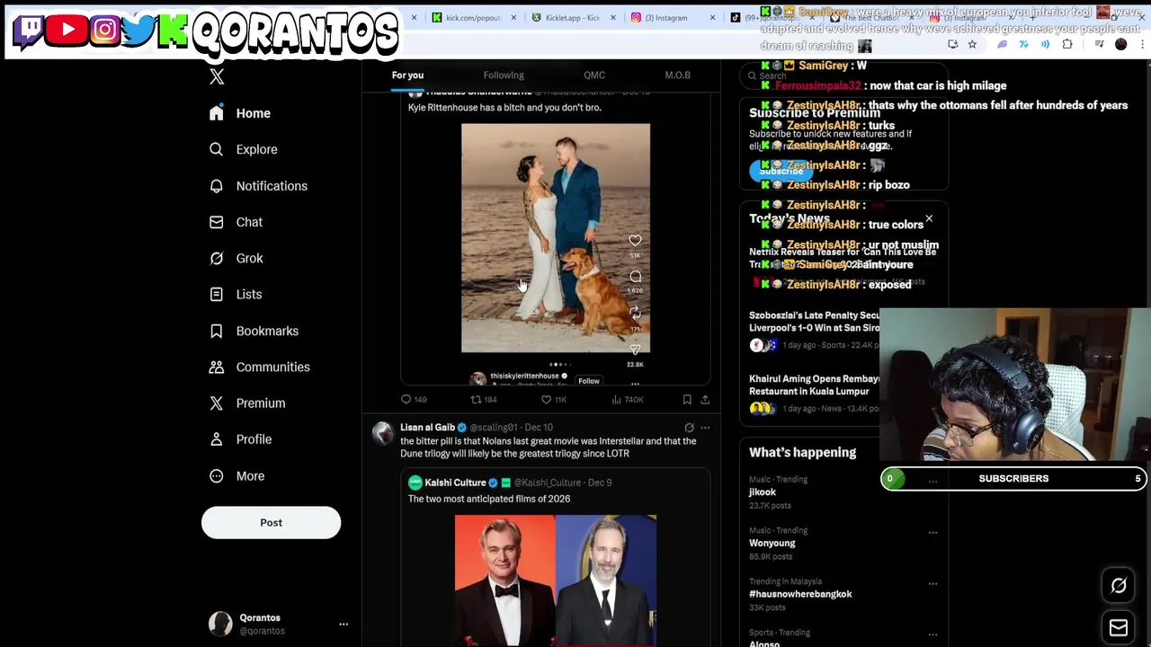Click the Post button
This screenshot has width=1151, height=647.
[x=271, y=522]
